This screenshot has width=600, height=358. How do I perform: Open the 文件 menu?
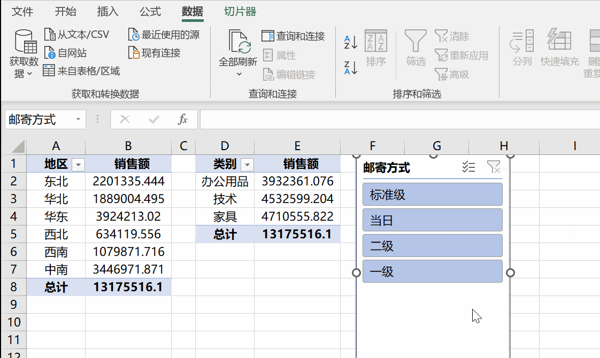(22, 11)
